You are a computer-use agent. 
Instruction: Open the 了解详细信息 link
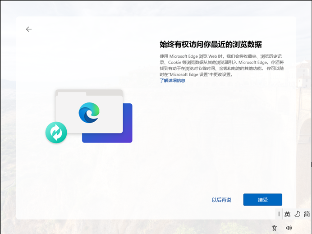pyautogui.click(x=172, y=80)
